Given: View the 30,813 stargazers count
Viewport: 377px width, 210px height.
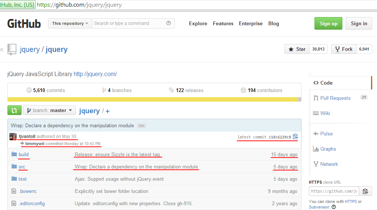Looking at the screenshot, I should click(x=318, y=49).
